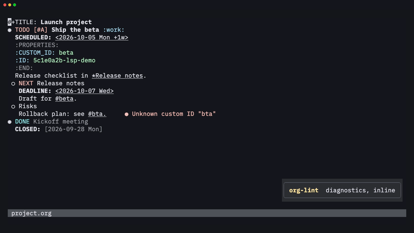Screen dimensions: 414x233
Task: Click "Rollback plan: see" body text
Action: 52,114
